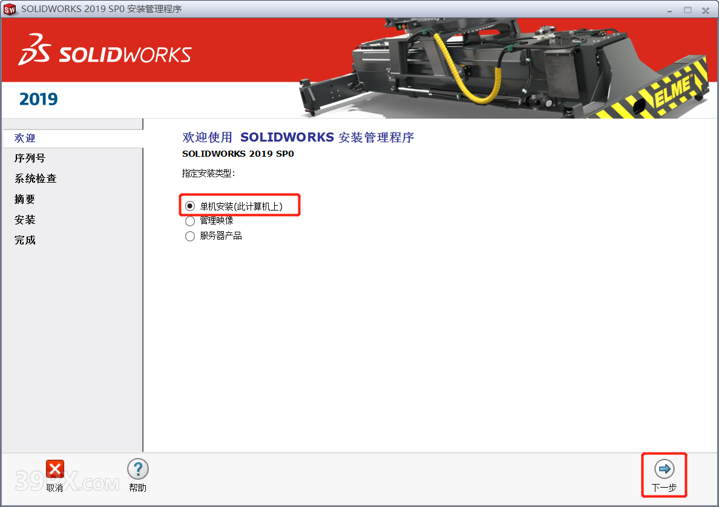Click the 2019 version label
719x507 pixels.
[x=39, y=99]
